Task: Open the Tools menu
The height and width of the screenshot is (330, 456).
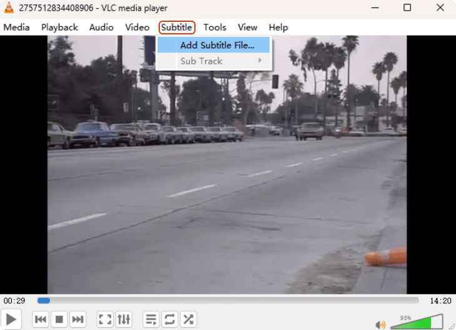Action: click(214, 27)
